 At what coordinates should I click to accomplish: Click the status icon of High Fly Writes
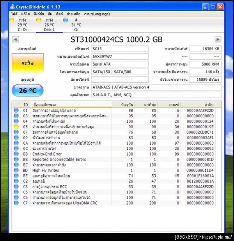click(x=16, y=170)
